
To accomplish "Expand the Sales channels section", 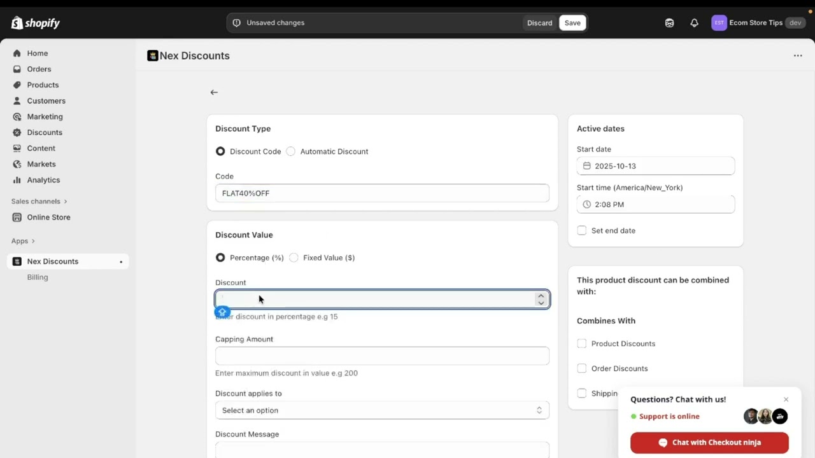I will pyautogui.click(x=39, y=202).
